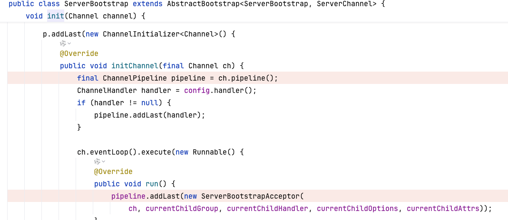Screen dimensions: 508x220
Task: Click the init method name in sticky header
Action: tap(55, 16)
